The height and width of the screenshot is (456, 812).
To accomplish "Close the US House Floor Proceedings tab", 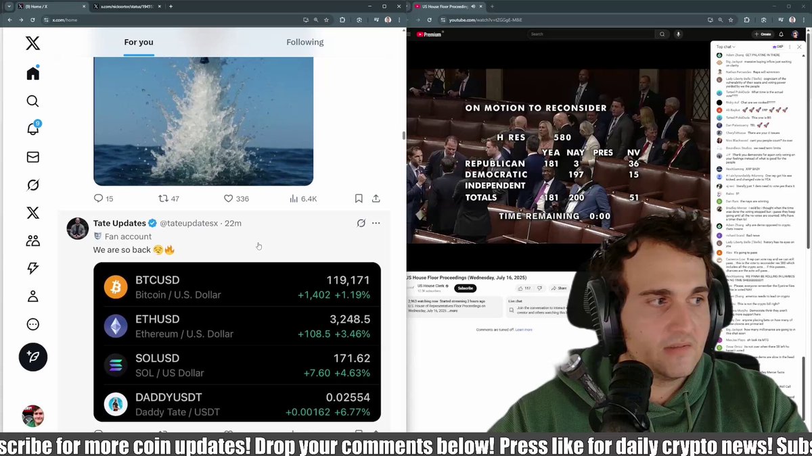I will pyautogui.click(x=482, y=6).
